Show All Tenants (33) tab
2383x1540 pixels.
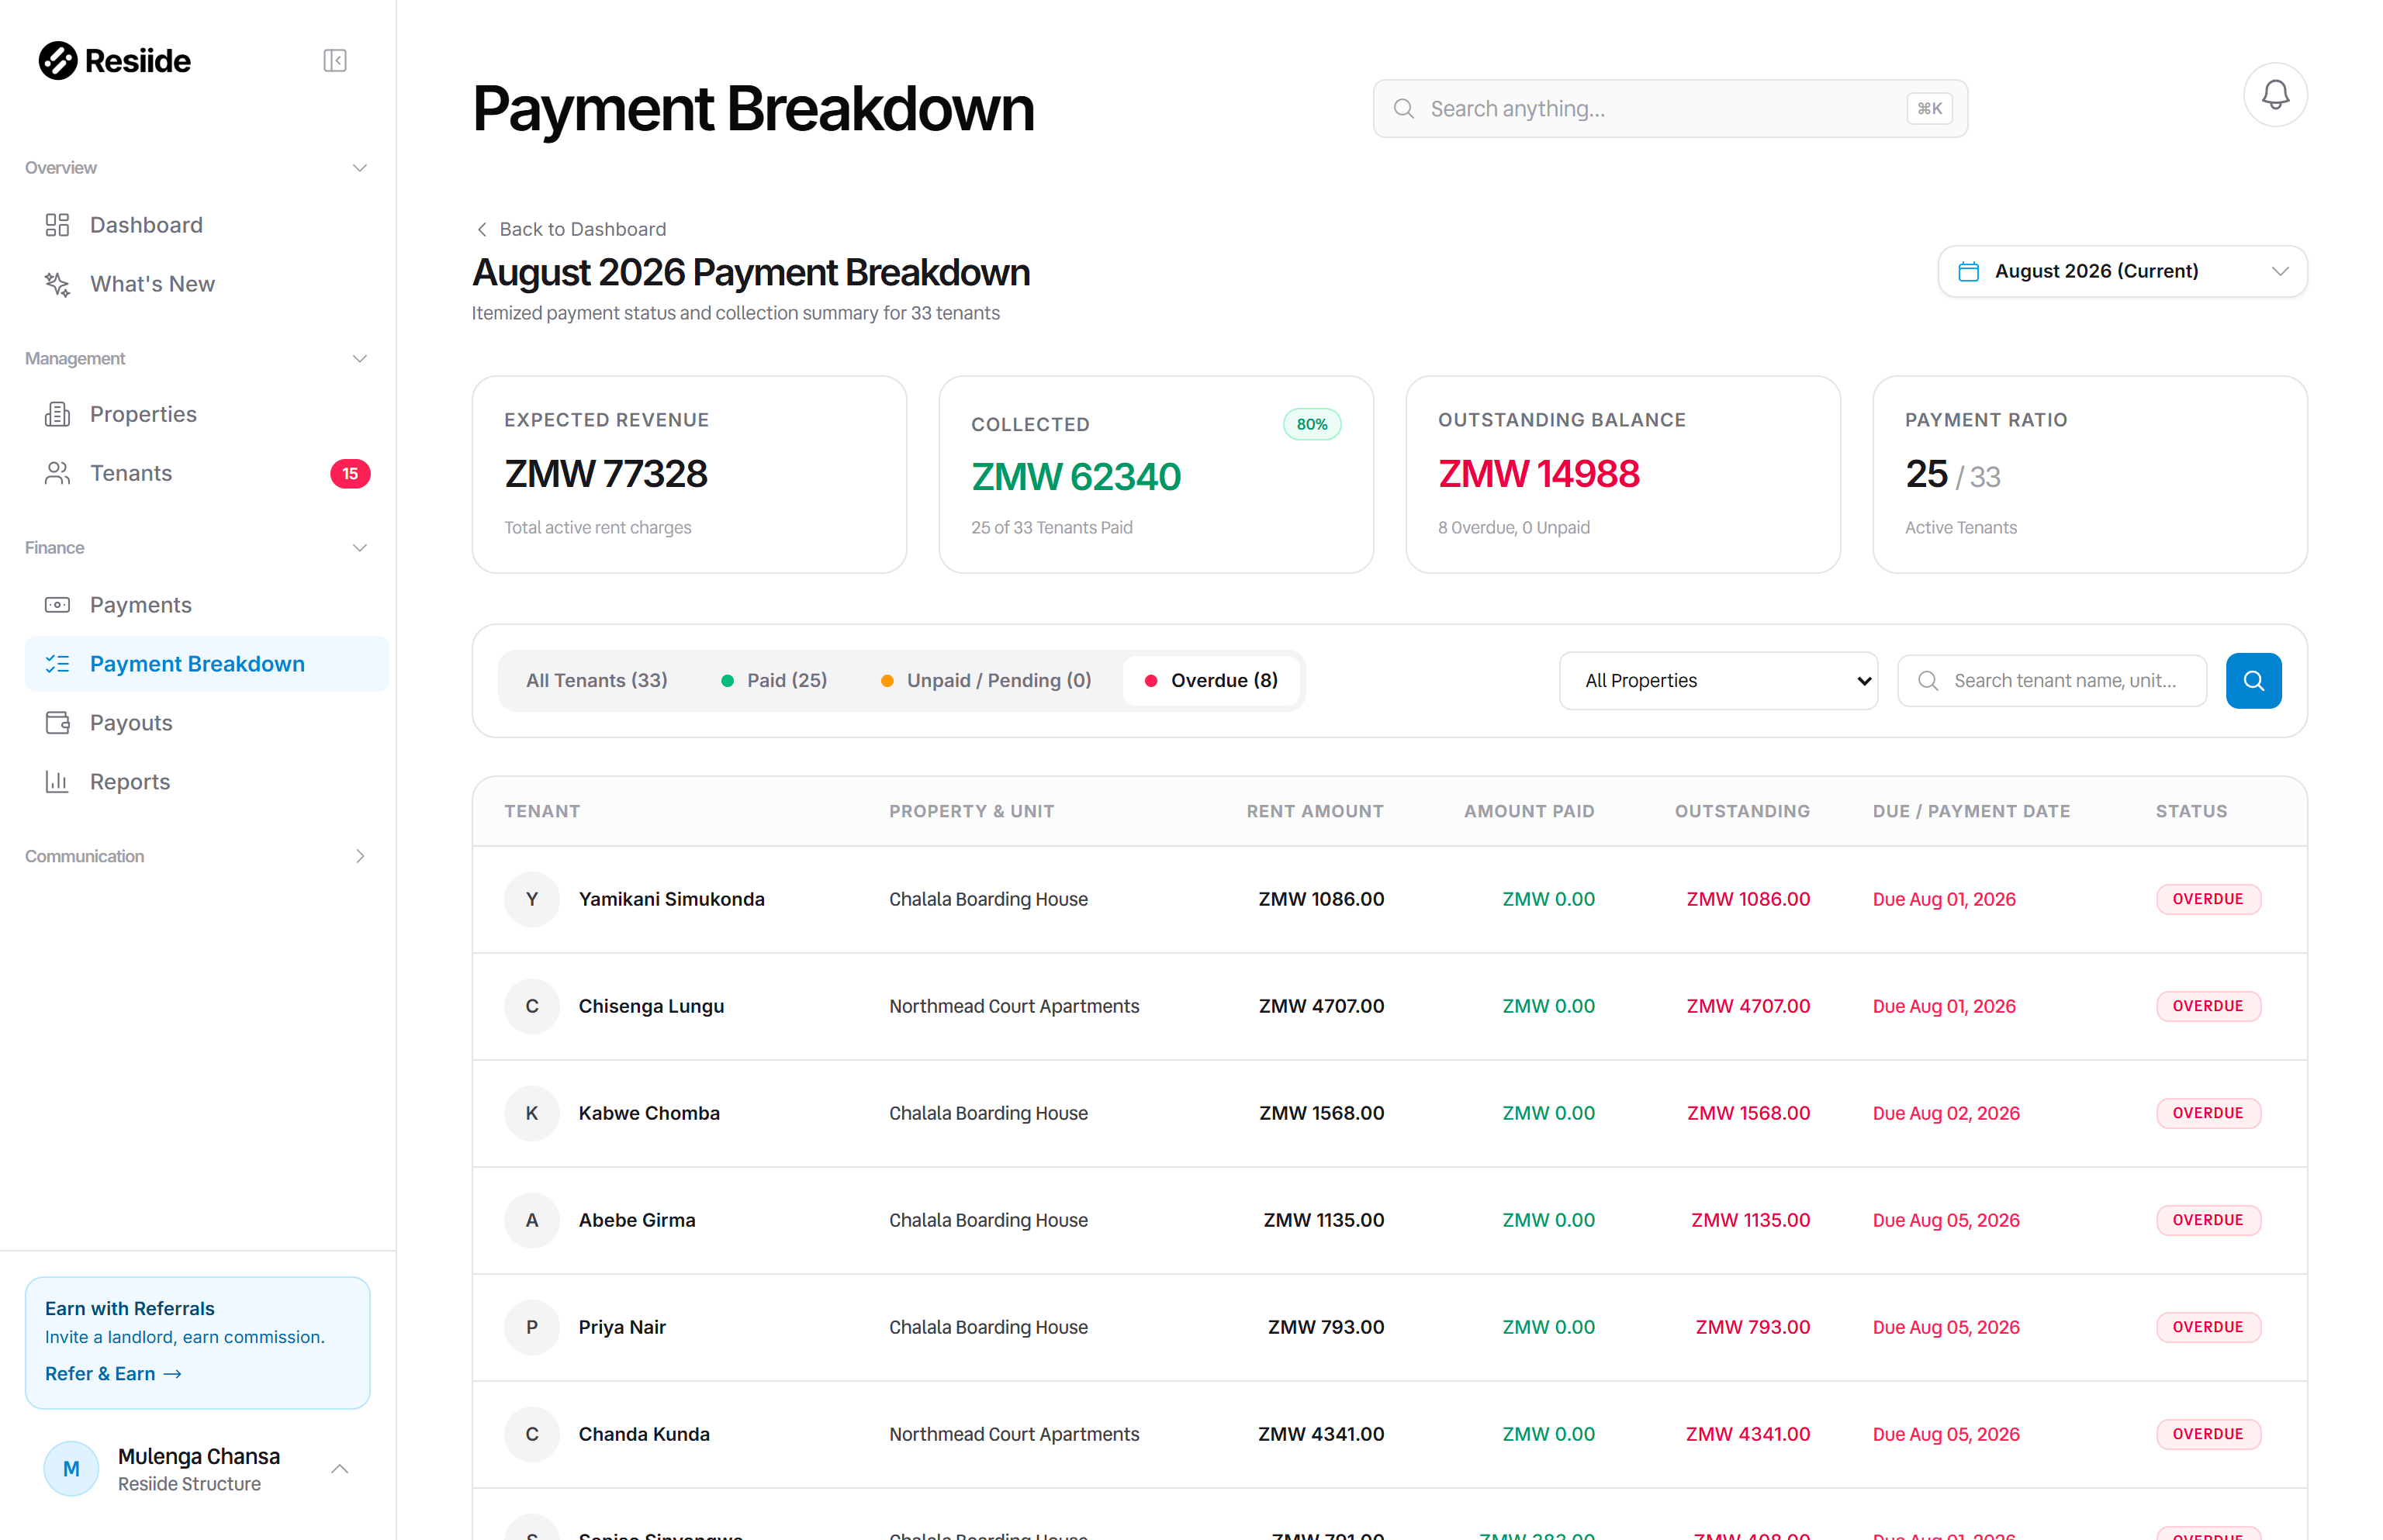pos(597,681)
